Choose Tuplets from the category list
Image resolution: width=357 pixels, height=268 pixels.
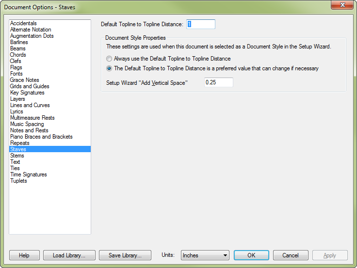pos(18,181)
